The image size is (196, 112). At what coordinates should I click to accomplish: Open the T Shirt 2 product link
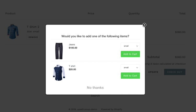[x=33, y=27]
